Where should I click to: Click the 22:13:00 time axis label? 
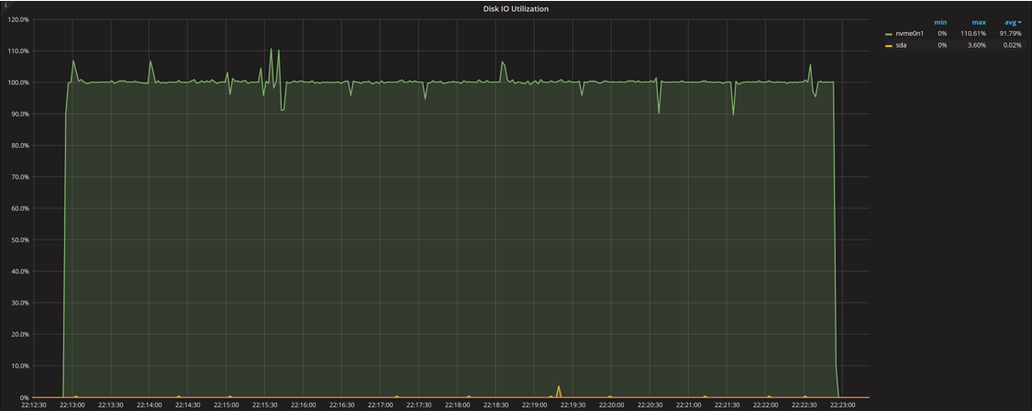(x=72, y=405)
